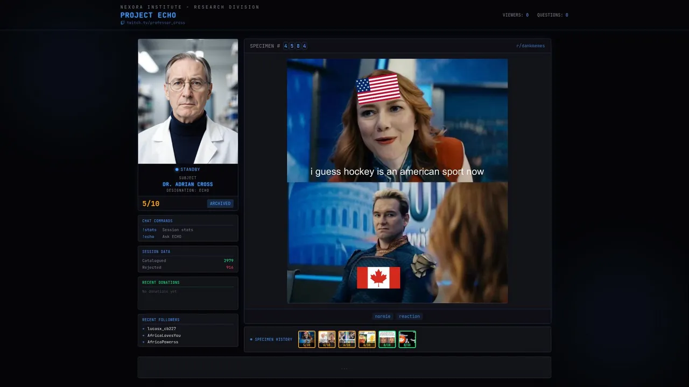Click the specimen number digit 8

[x=298, y=46]
